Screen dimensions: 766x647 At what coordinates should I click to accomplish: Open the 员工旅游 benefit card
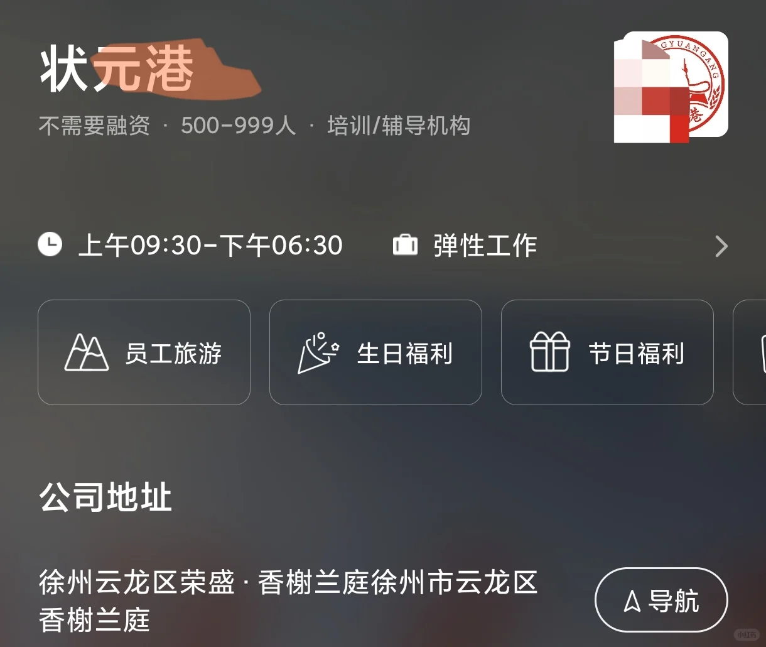coord(144,352)
